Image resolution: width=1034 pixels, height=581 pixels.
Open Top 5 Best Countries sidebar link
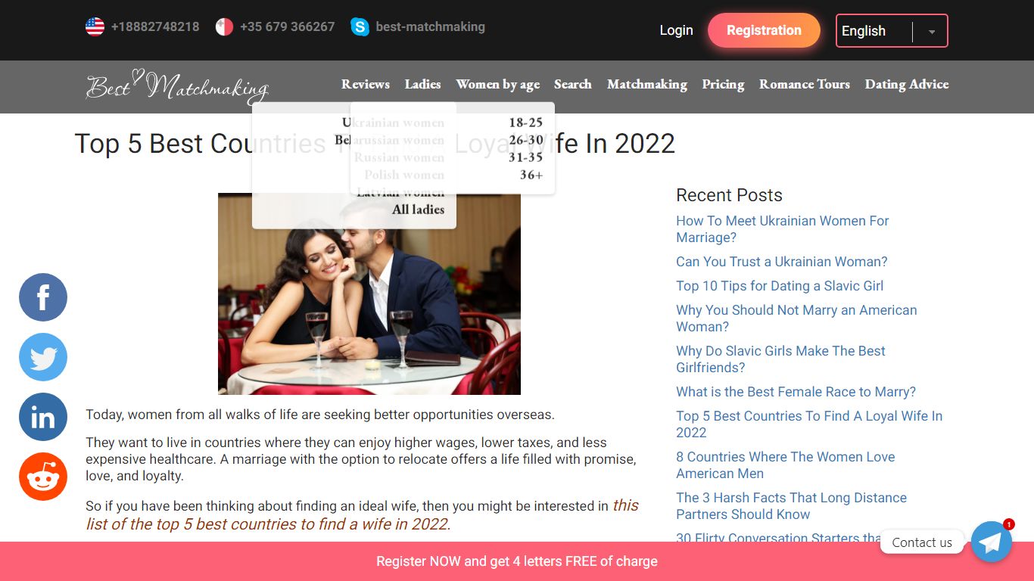click(x=809, y=424)
